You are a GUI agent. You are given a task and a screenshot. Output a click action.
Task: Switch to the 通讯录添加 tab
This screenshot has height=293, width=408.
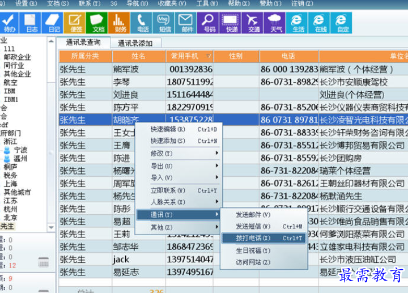click(x=135, y=43)
